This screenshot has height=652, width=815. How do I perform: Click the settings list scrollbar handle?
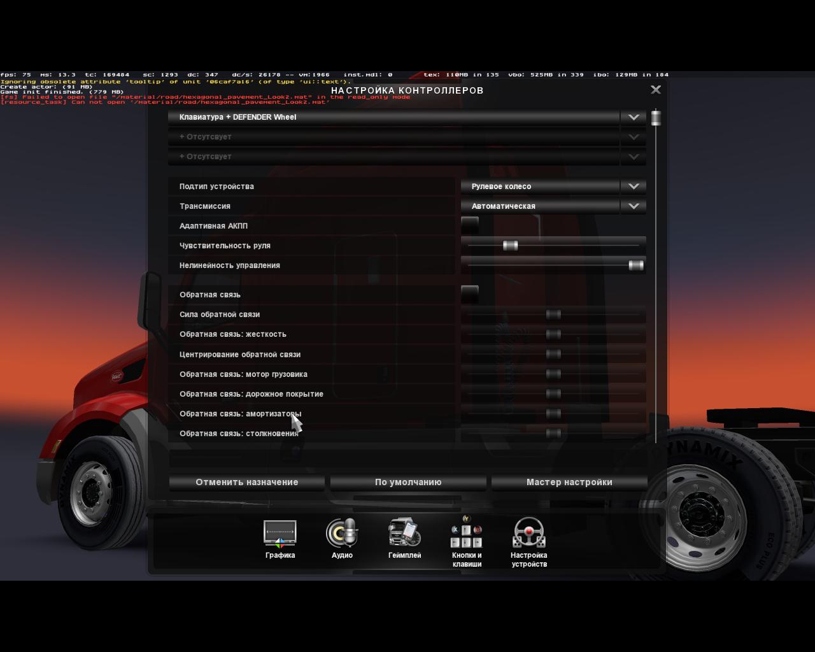pyautogui.click(x=656, y=118)
